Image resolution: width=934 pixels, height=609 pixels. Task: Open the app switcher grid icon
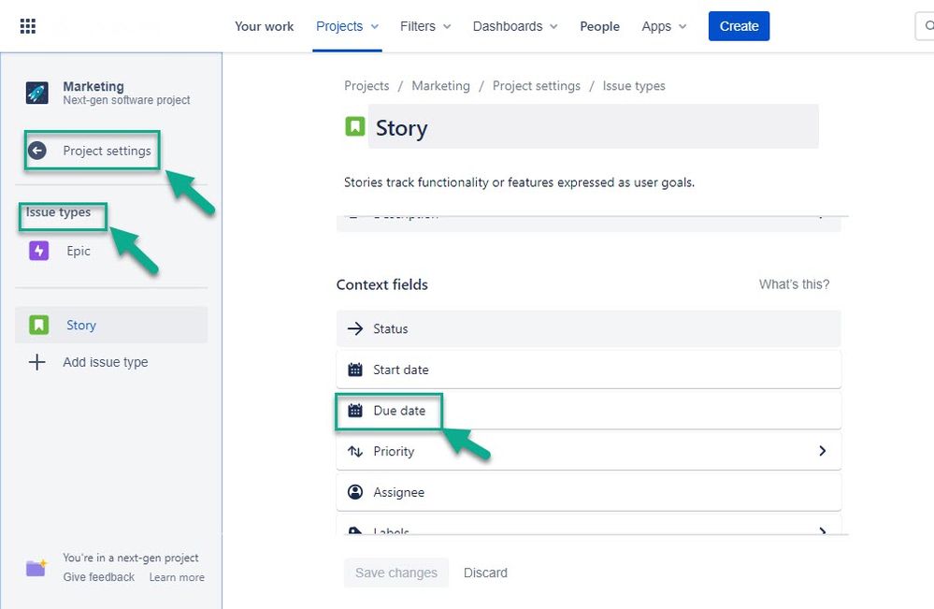27,26
